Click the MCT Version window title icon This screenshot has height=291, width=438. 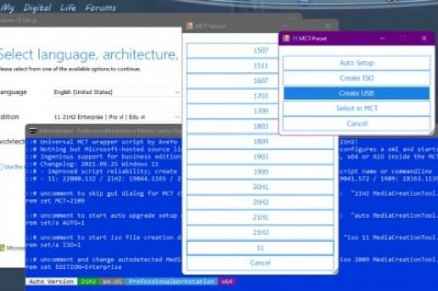189,26
